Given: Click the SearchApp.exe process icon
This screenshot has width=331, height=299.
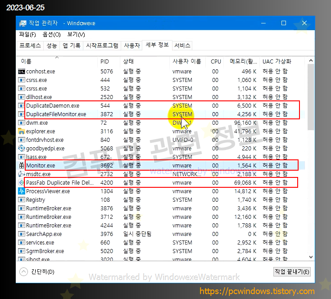Looking at the screenshot, I should [x=21, y=234].
